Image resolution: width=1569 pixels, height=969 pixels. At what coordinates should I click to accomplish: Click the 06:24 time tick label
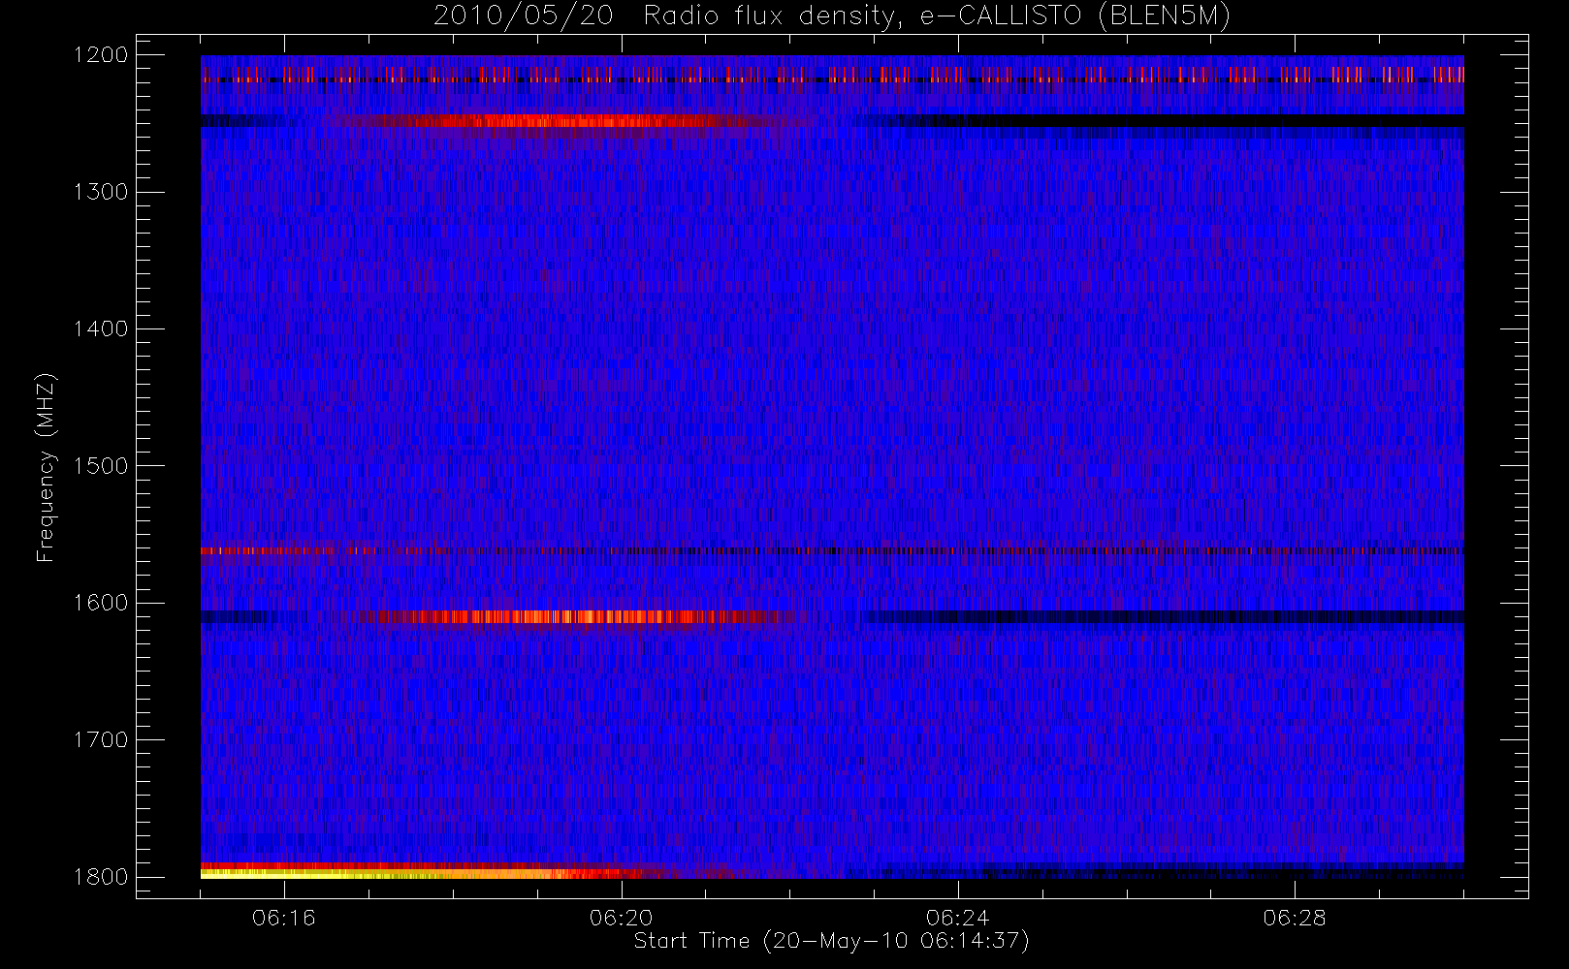click(x=957, y=918)
